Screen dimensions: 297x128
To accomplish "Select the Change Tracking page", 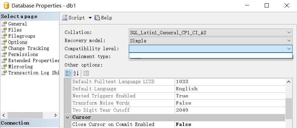I will pyautogui.click(x=29, y=48).
